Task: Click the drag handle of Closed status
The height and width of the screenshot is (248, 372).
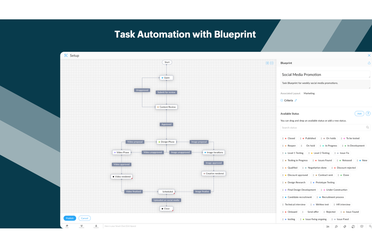Action: click(283, 138)
